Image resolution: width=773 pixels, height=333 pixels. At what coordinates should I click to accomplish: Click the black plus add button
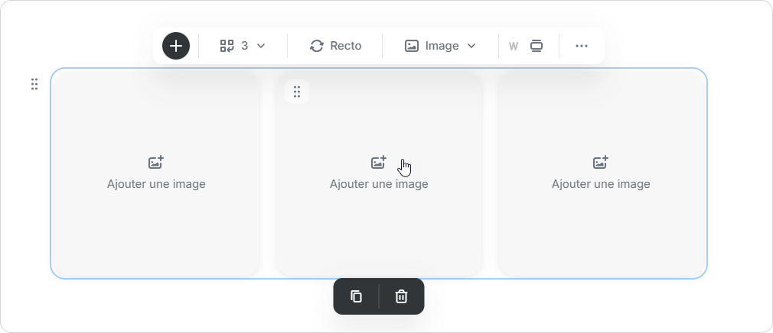point(176,46)
